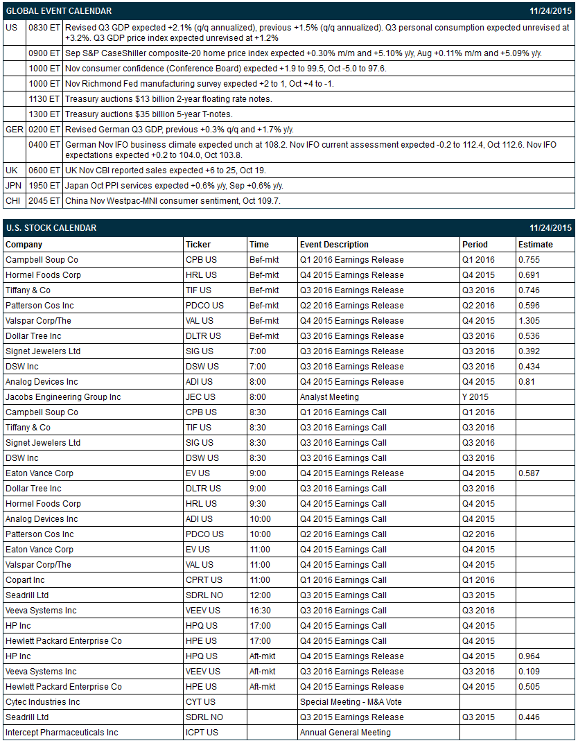Click the Q1 2016 Earnings Call for Copart
578x743 pixels.
point(343,580)
